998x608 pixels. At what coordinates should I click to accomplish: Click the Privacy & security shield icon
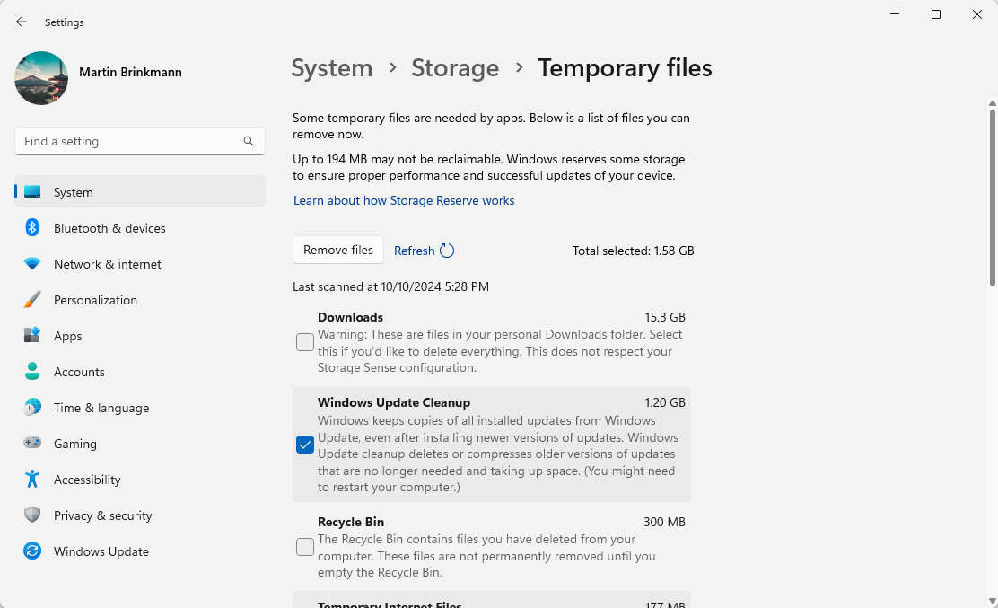tap(32, 515)
